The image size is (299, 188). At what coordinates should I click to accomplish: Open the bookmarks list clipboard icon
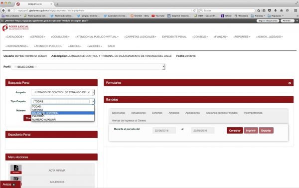point(264,10)
